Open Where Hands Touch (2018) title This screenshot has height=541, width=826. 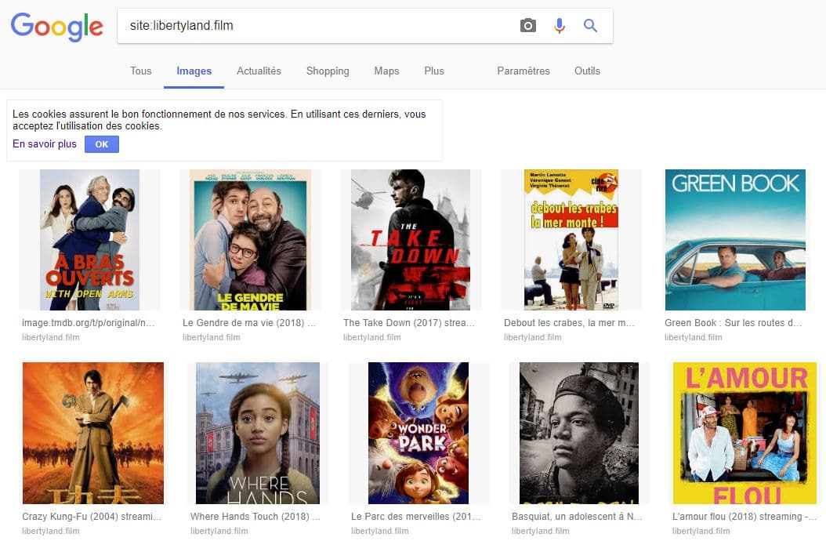tap(255, 516)
